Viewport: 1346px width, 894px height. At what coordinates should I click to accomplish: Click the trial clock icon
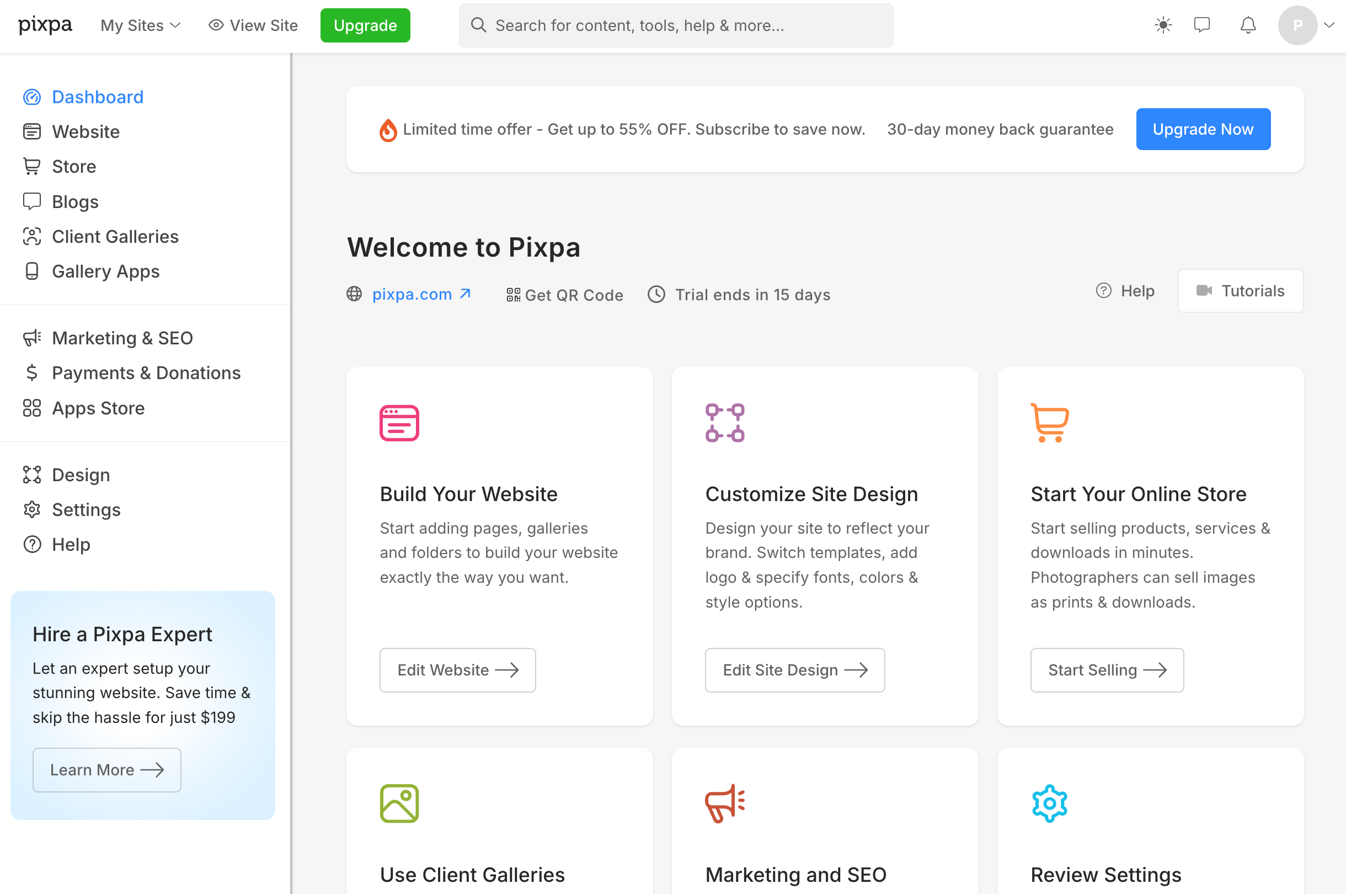[656, 294]
